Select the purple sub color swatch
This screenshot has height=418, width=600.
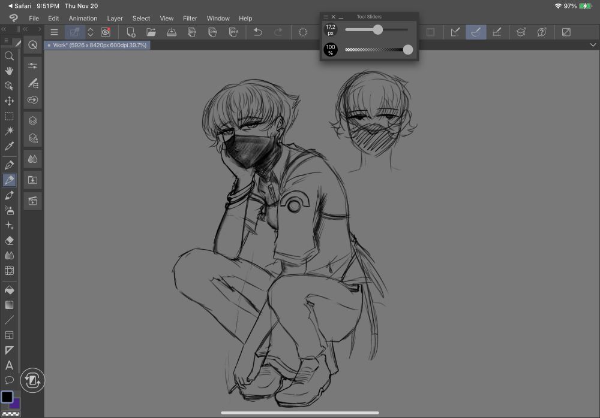[16, 404]
